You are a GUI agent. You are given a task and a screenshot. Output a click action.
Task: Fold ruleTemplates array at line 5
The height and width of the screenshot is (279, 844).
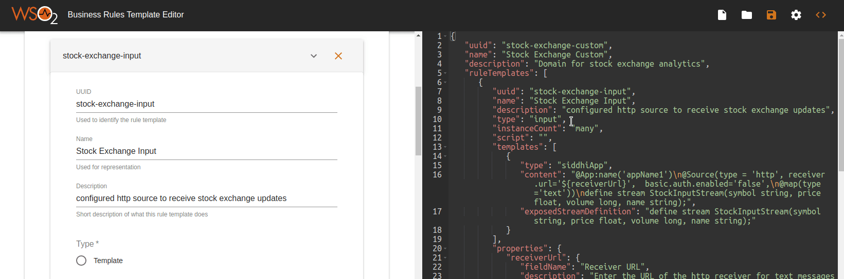click(445, 73)
